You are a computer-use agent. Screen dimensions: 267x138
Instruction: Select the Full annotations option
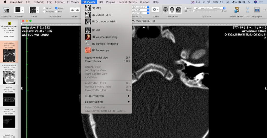coord(56,12)
